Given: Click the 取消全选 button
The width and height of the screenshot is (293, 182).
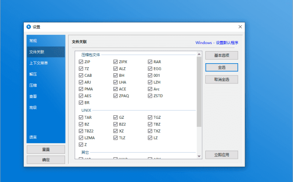Looking at the screenshot, I should tap(221, 79).
